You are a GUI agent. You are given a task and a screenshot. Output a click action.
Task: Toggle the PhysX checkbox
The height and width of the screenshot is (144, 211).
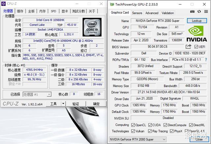[x=171, y=131]
